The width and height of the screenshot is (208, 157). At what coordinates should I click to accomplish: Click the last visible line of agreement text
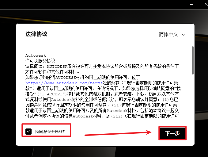[x=101, y=116]
